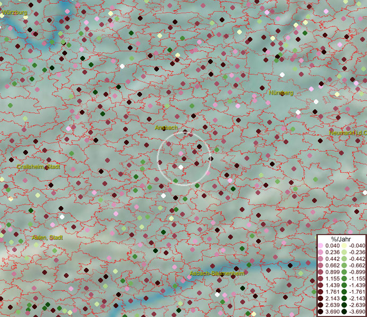Screen dimensions: 367x317
Task: Click the -3.690 darkest green legend swatch
Action: [344, 312]
